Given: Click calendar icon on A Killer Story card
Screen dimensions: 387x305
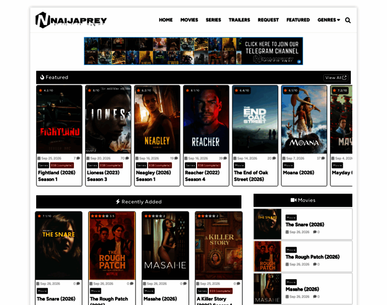Looking at the screenshot, I should 198,284.
